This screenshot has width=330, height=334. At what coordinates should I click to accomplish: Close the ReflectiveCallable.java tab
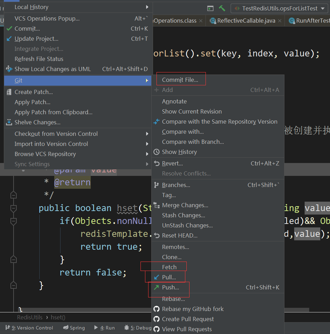click(x=280, y=21)
